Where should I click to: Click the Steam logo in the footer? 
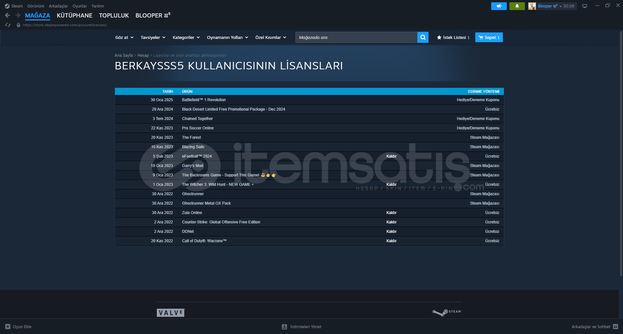coord(447,312)
